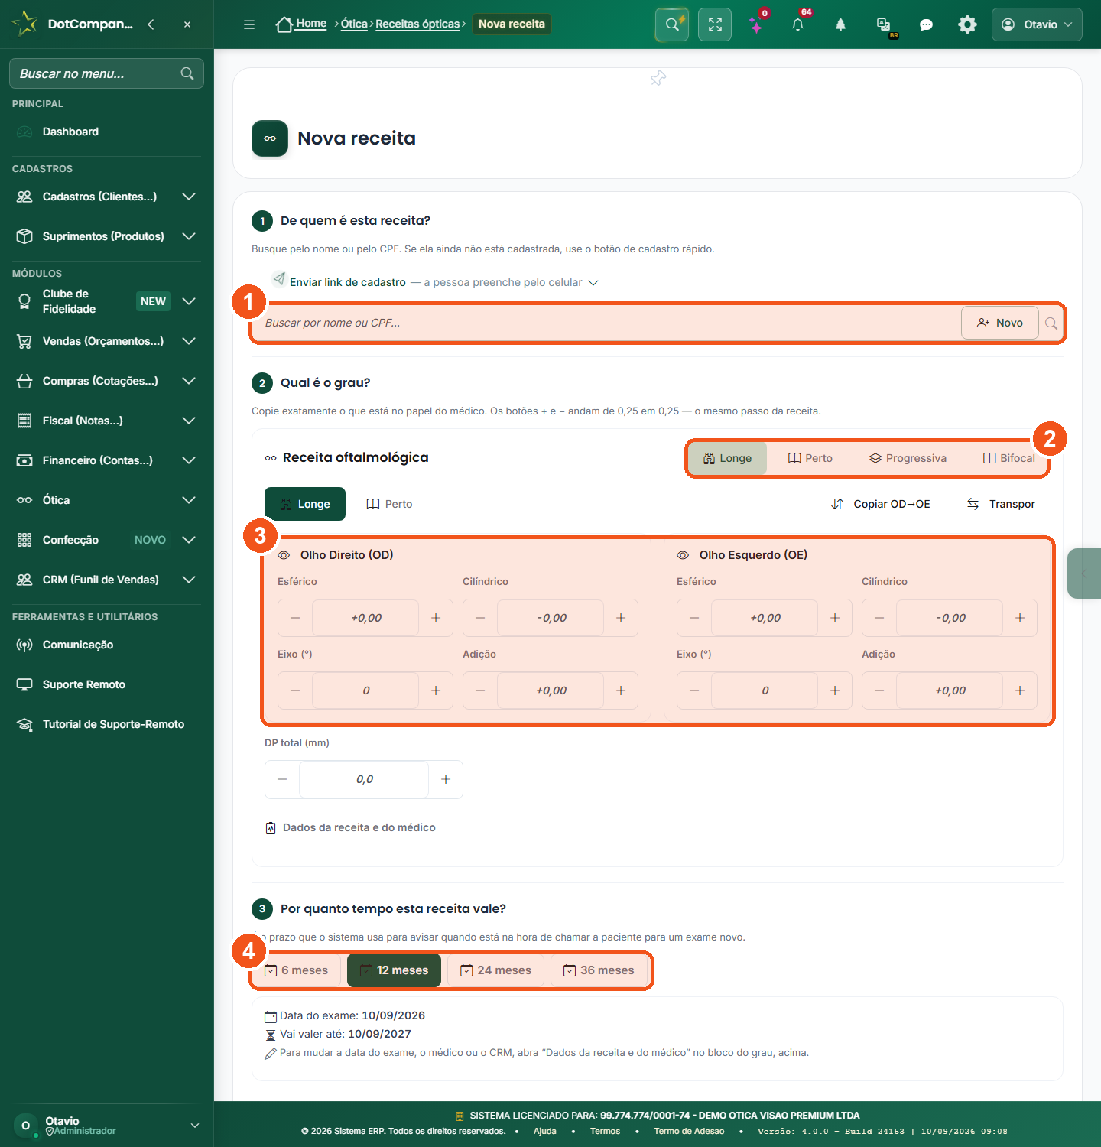The width and height of the screenshot is (1101, 1147).
Task: Decrease Olho Direito Cilíndrico with minus
Action: click(480, 618)
